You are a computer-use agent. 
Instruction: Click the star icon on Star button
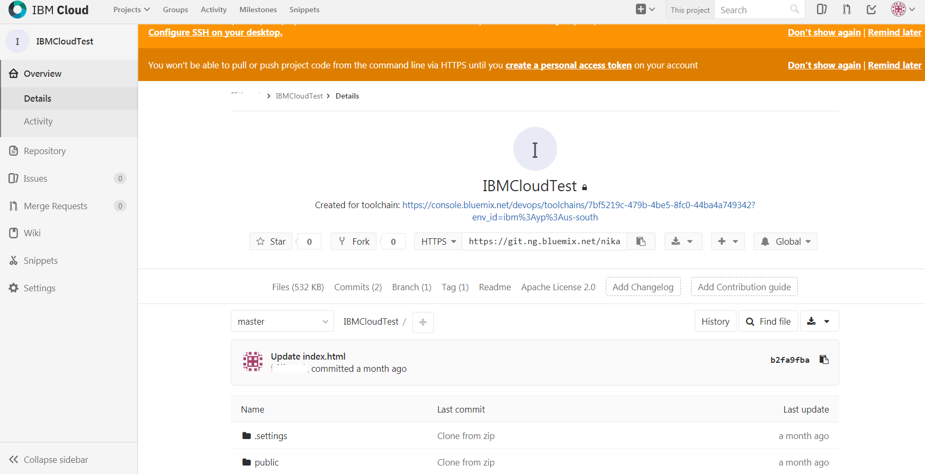[261, 242]
